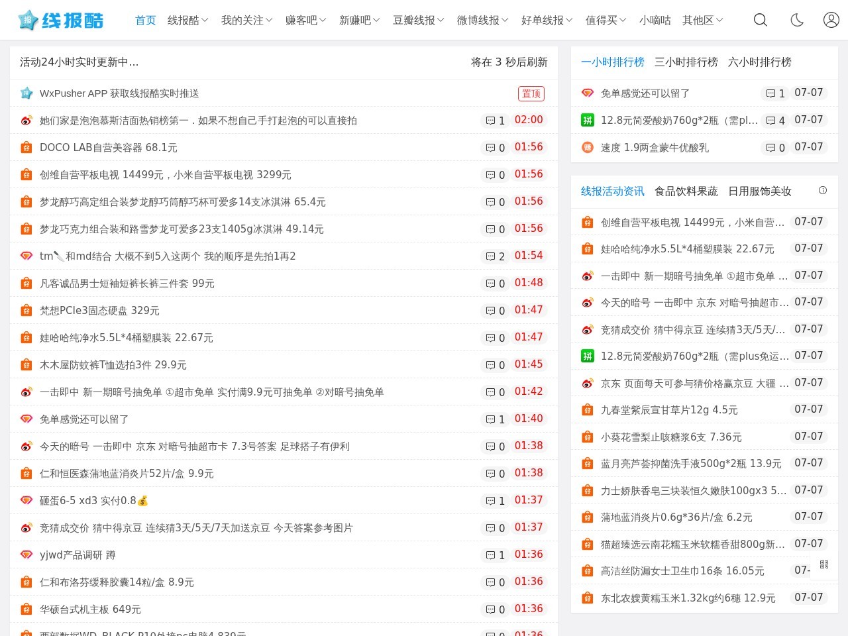
Task: Open 东北农嫂黄糯玉米 12.9元 link
Action: (x=688, y=598)
